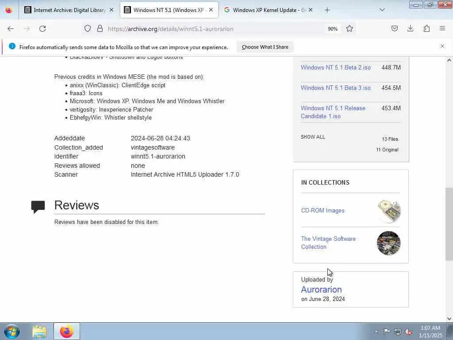453x340 pixels.
Task: Open the Action Center flag icon
Action: point(387,331)
